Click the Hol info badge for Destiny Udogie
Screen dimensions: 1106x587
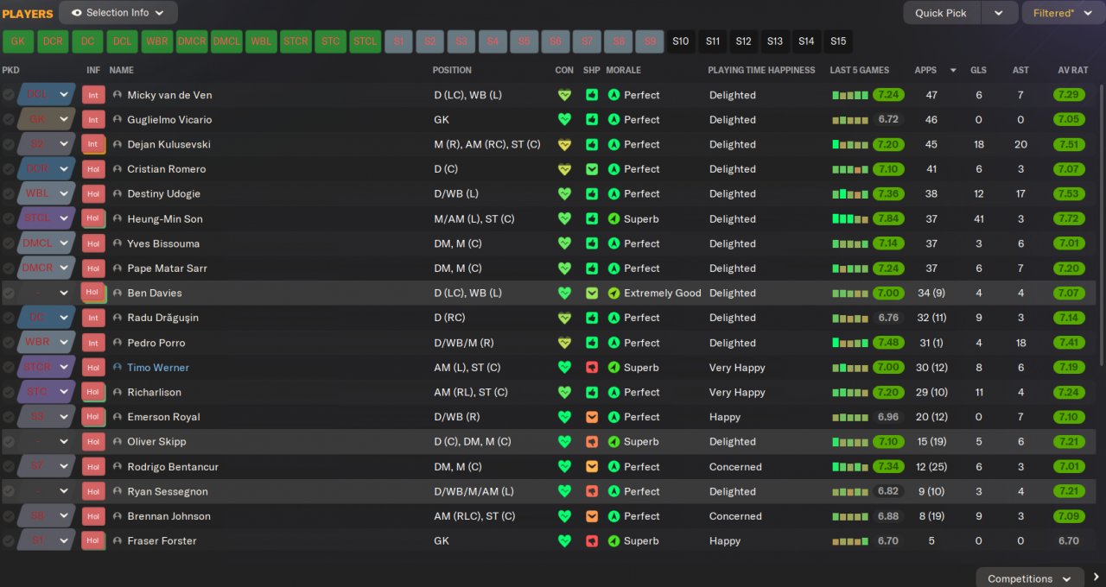point(93,194)
